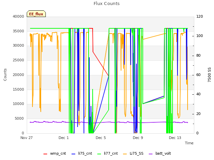This screenshot has width=214, height=160.
Task: Click the green li77_cnt legend swatch
Action: [x=99, y=154]
